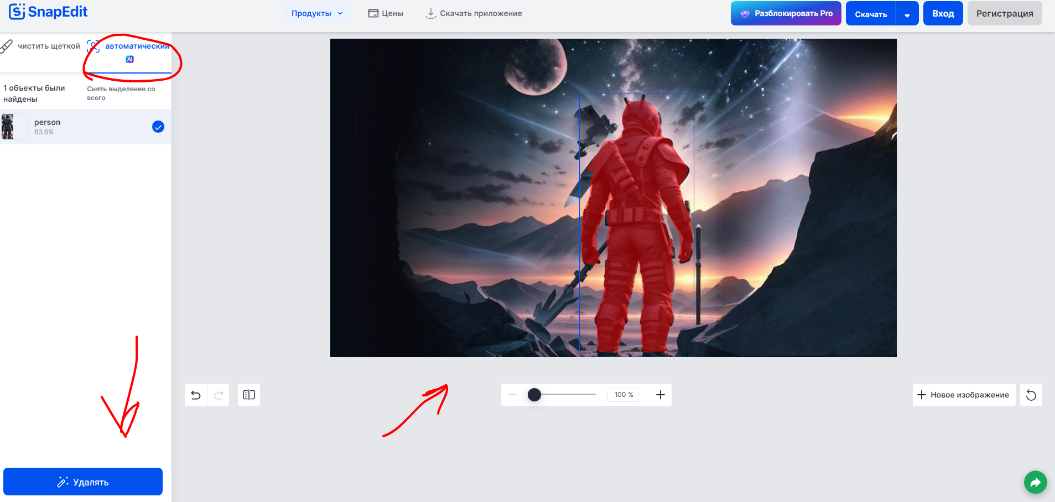This screenshot has width=1055, height=502.
Task: Click the green share arrow button
Action: coord(1035,482)
